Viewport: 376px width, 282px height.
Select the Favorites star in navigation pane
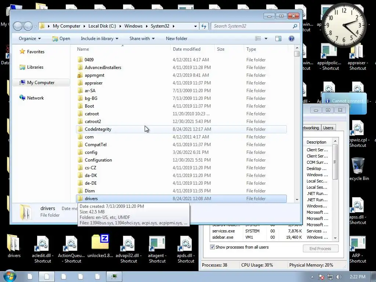point(22,51)
